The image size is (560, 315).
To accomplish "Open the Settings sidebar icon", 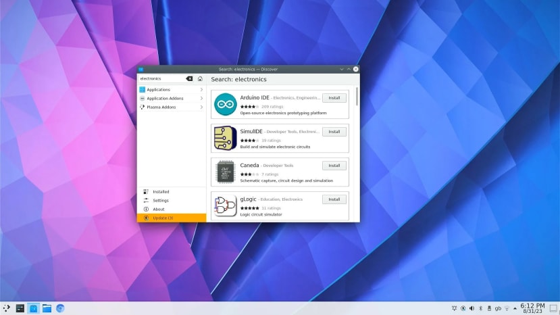I will [x=146, y=201].
